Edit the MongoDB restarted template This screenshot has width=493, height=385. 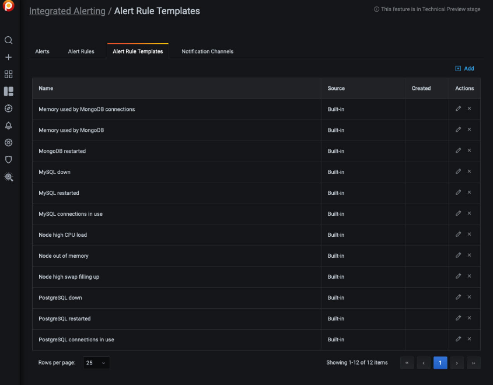pyautogui.click(x=458, y=150)
